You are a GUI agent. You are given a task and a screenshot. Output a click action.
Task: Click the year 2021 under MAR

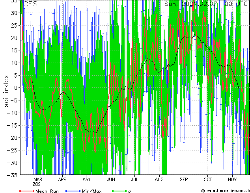(x=37, y=184)
